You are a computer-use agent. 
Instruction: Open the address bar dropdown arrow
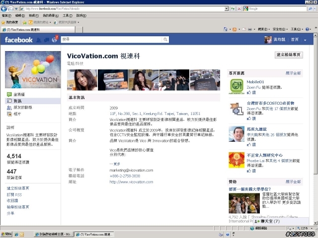(227, 9)
